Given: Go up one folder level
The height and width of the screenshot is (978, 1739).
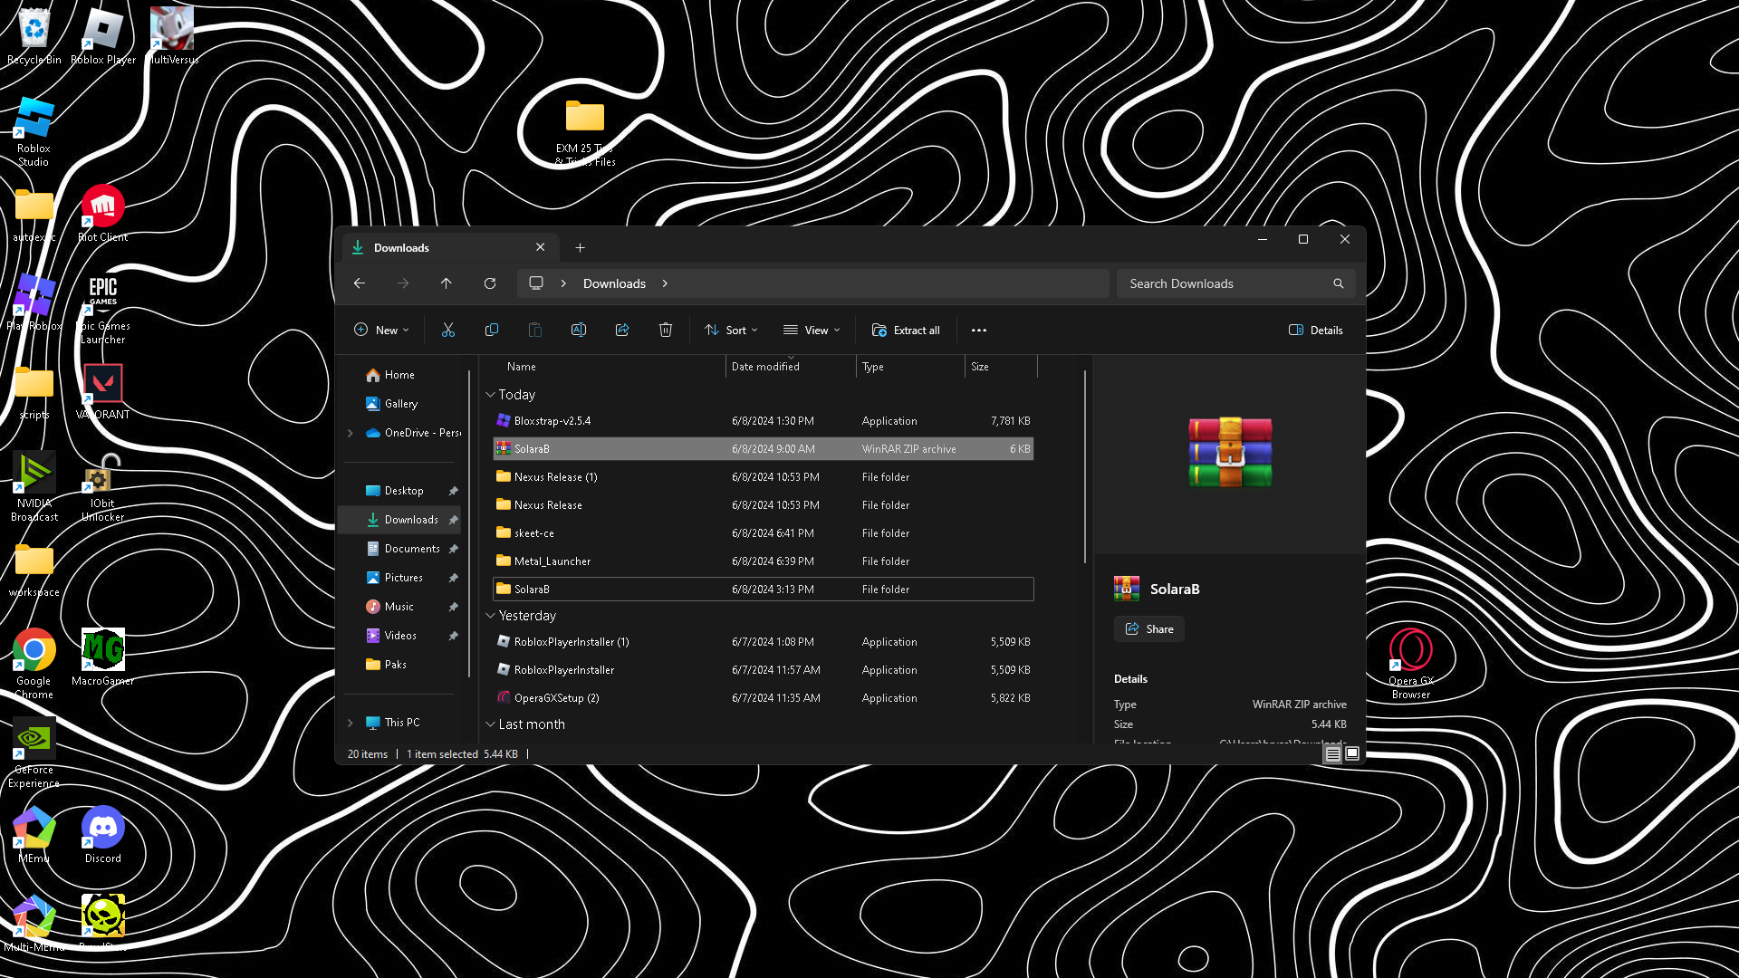Looking at the screenshot, I should 447,283.
